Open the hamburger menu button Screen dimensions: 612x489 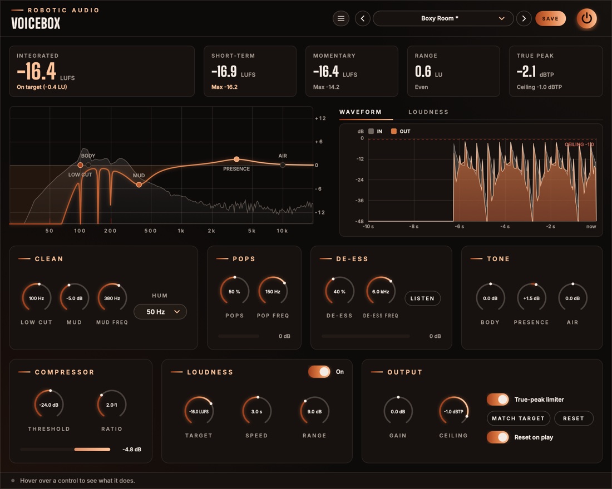[340, 18]
